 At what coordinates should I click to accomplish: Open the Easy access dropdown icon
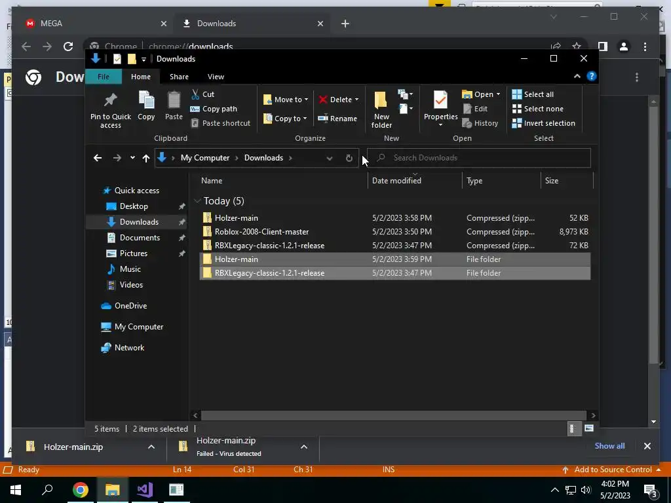pyautogui.click(x=405, y=109)
